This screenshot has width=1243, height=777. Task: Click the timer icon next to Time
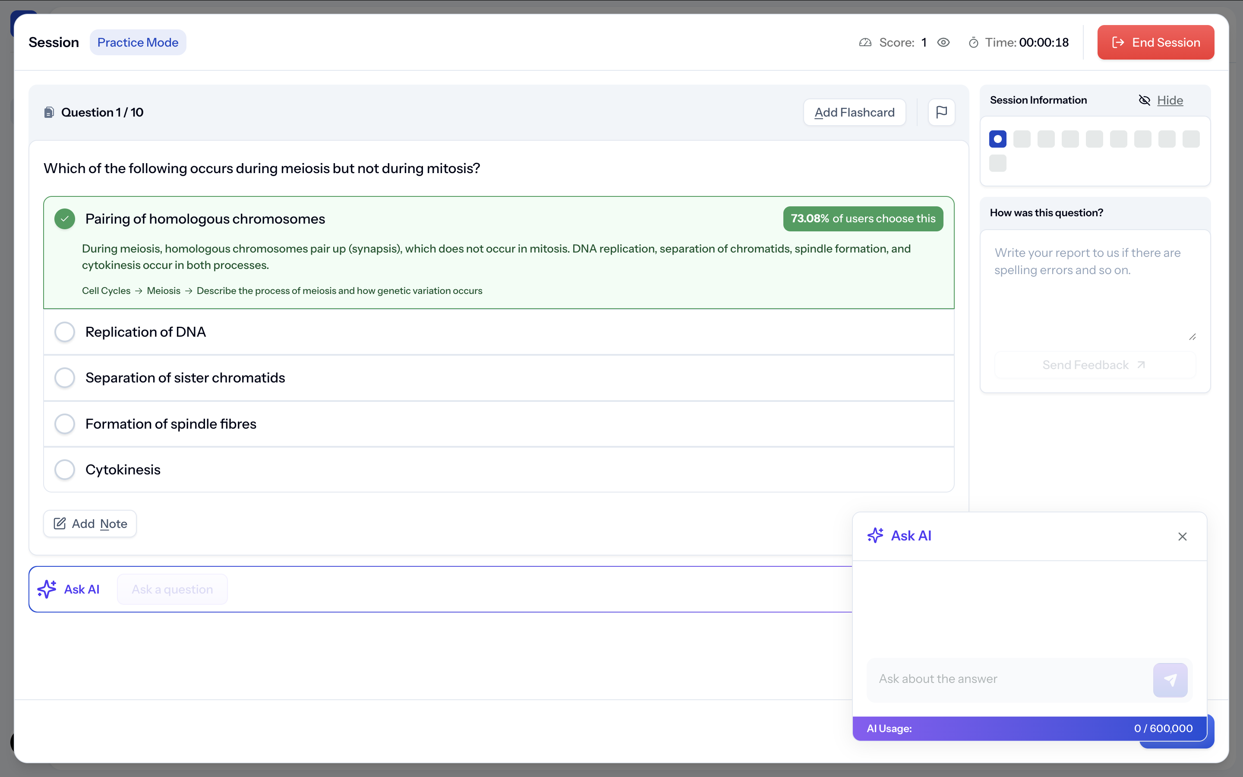click(973, 43)
